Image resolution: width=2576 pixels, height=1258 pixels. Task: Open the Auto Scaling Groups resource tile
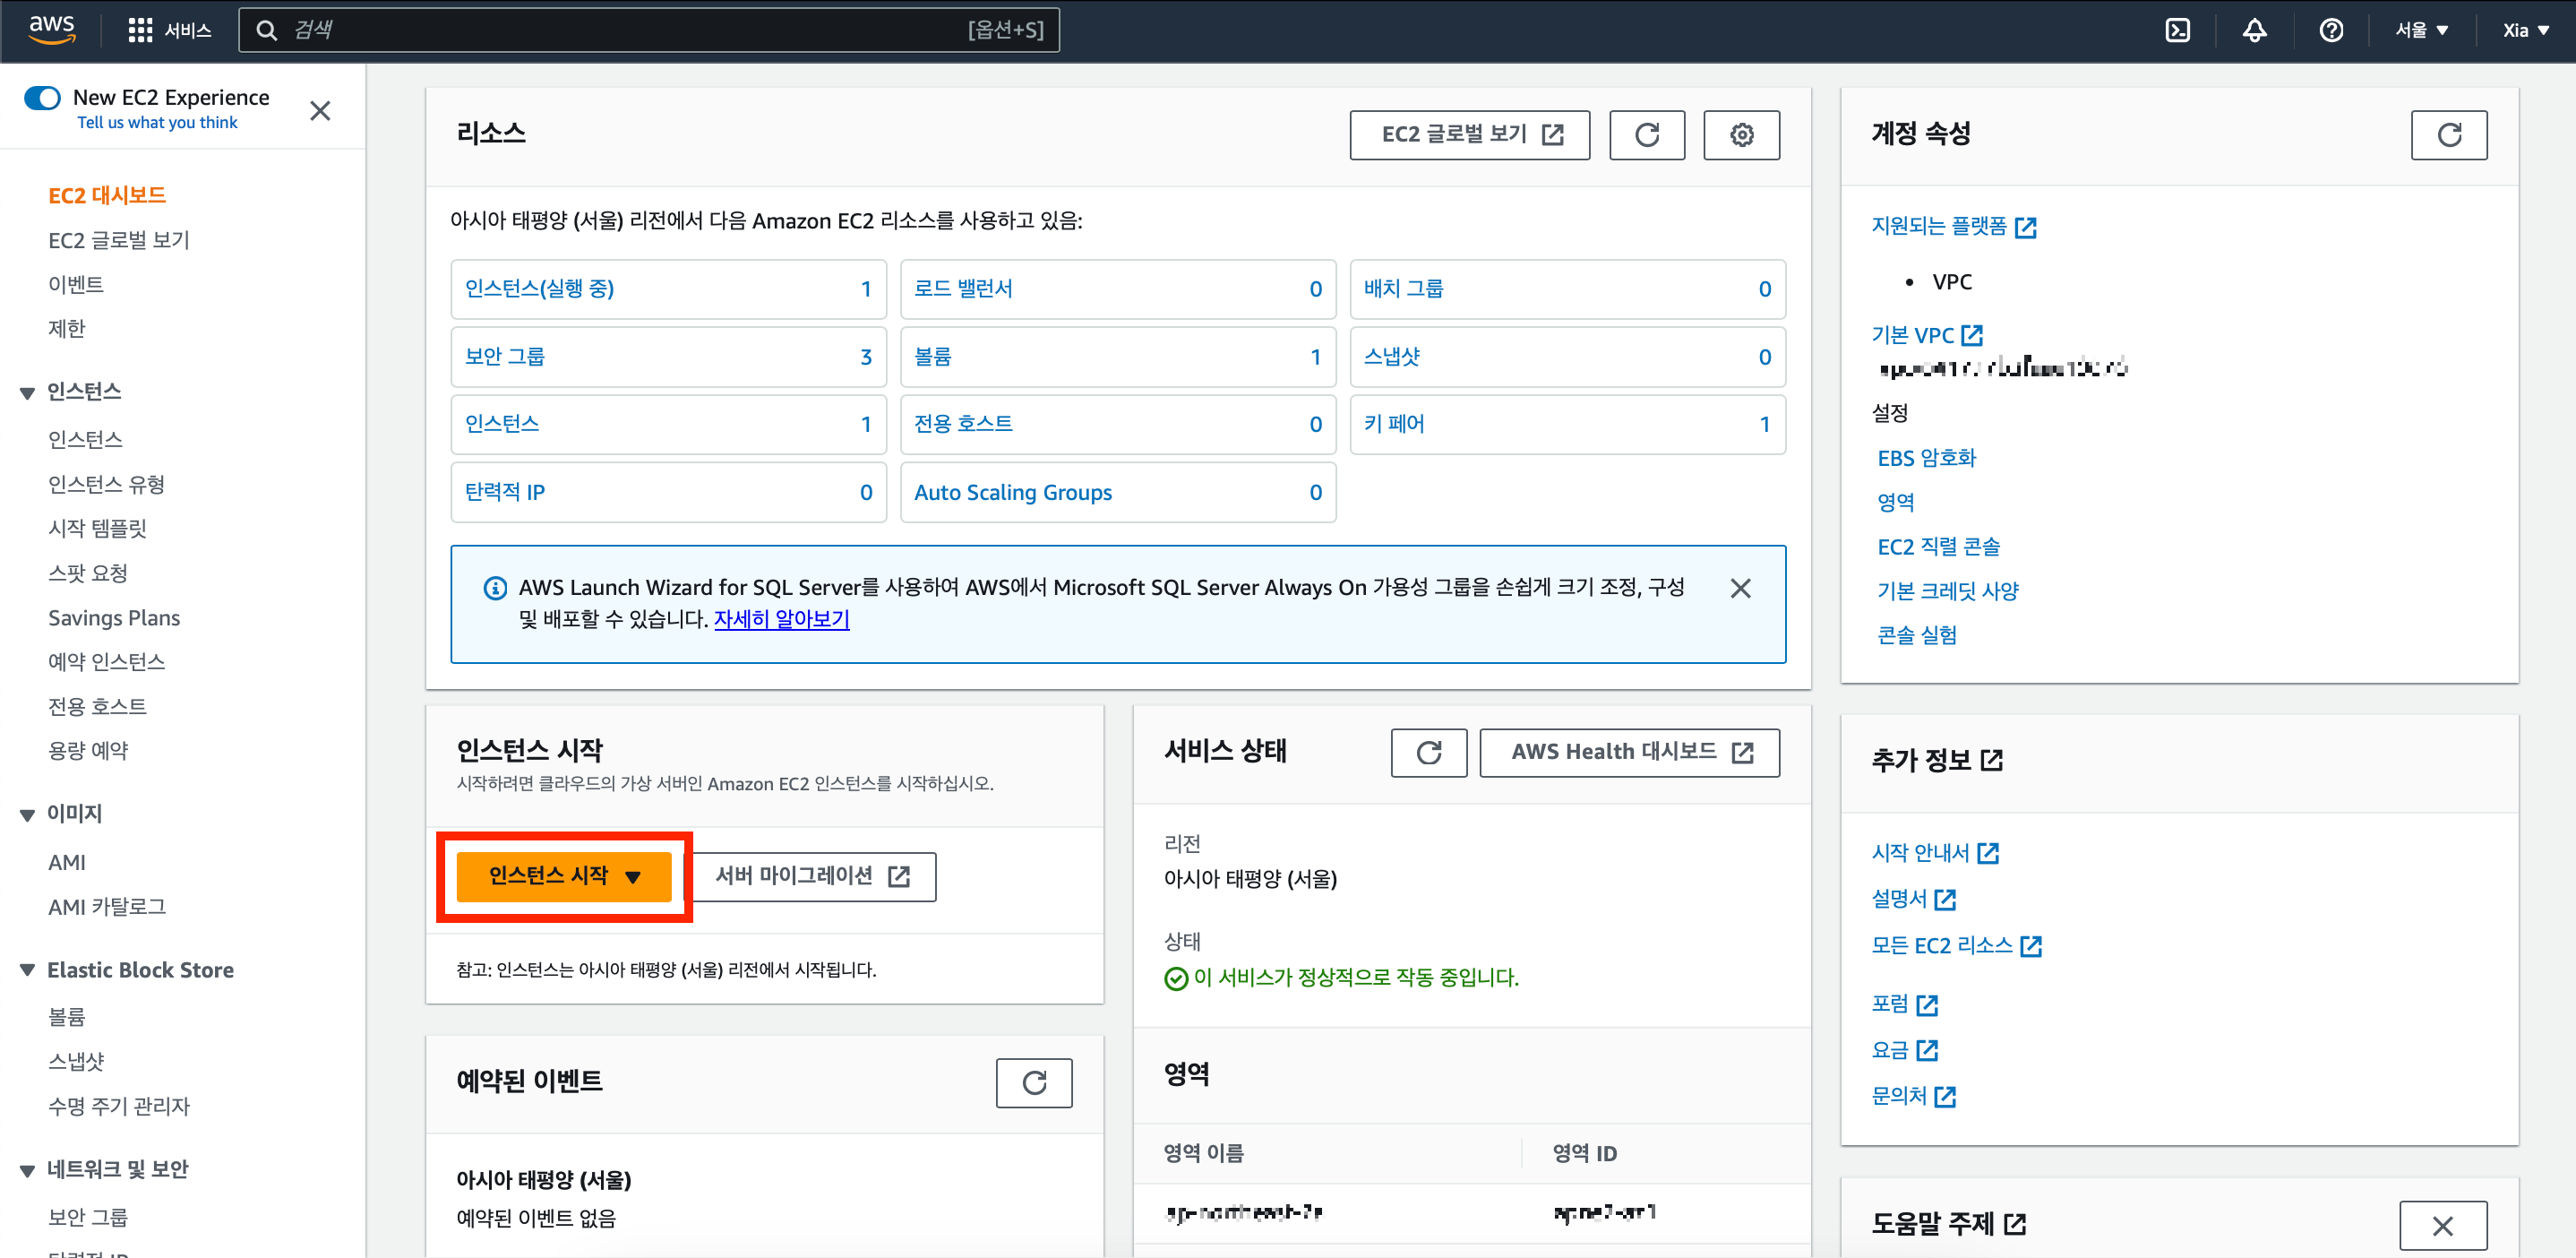(1117, 492)
